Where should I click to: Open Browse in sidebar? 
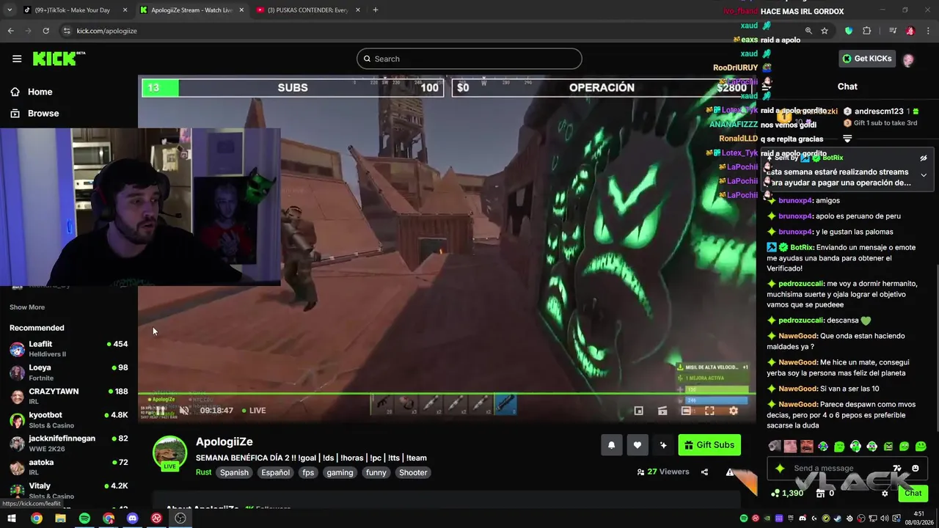coord(34,113)
